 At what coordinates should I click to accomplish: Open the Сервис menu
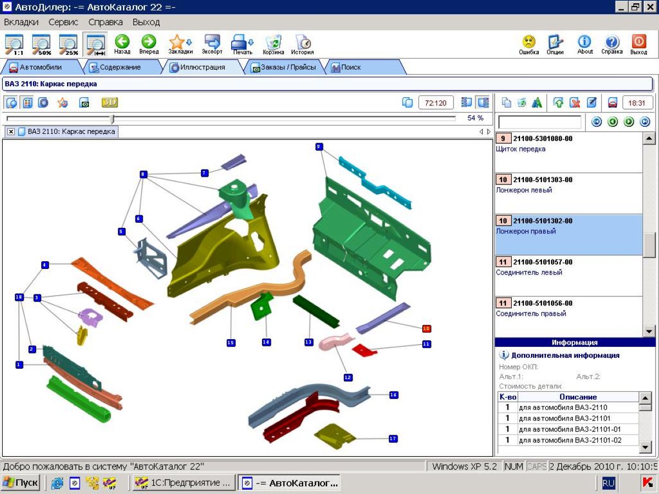tap(63, 23)
